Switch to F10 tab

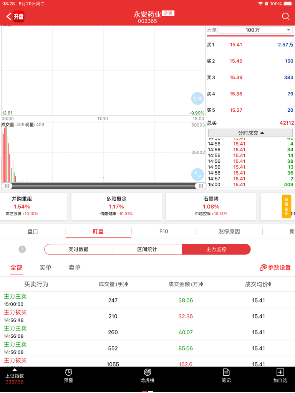click(164, 231)
